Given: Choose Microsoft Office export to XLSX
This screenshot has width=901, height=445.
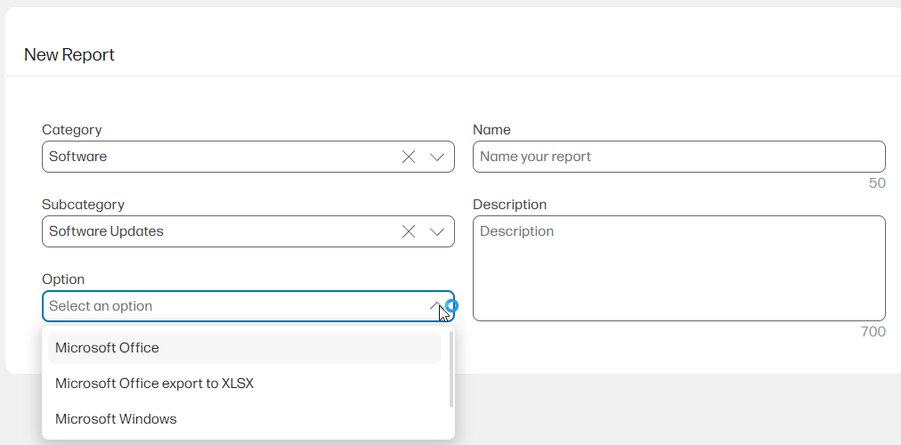Looking at the screenshot, I should click(155, 384).
